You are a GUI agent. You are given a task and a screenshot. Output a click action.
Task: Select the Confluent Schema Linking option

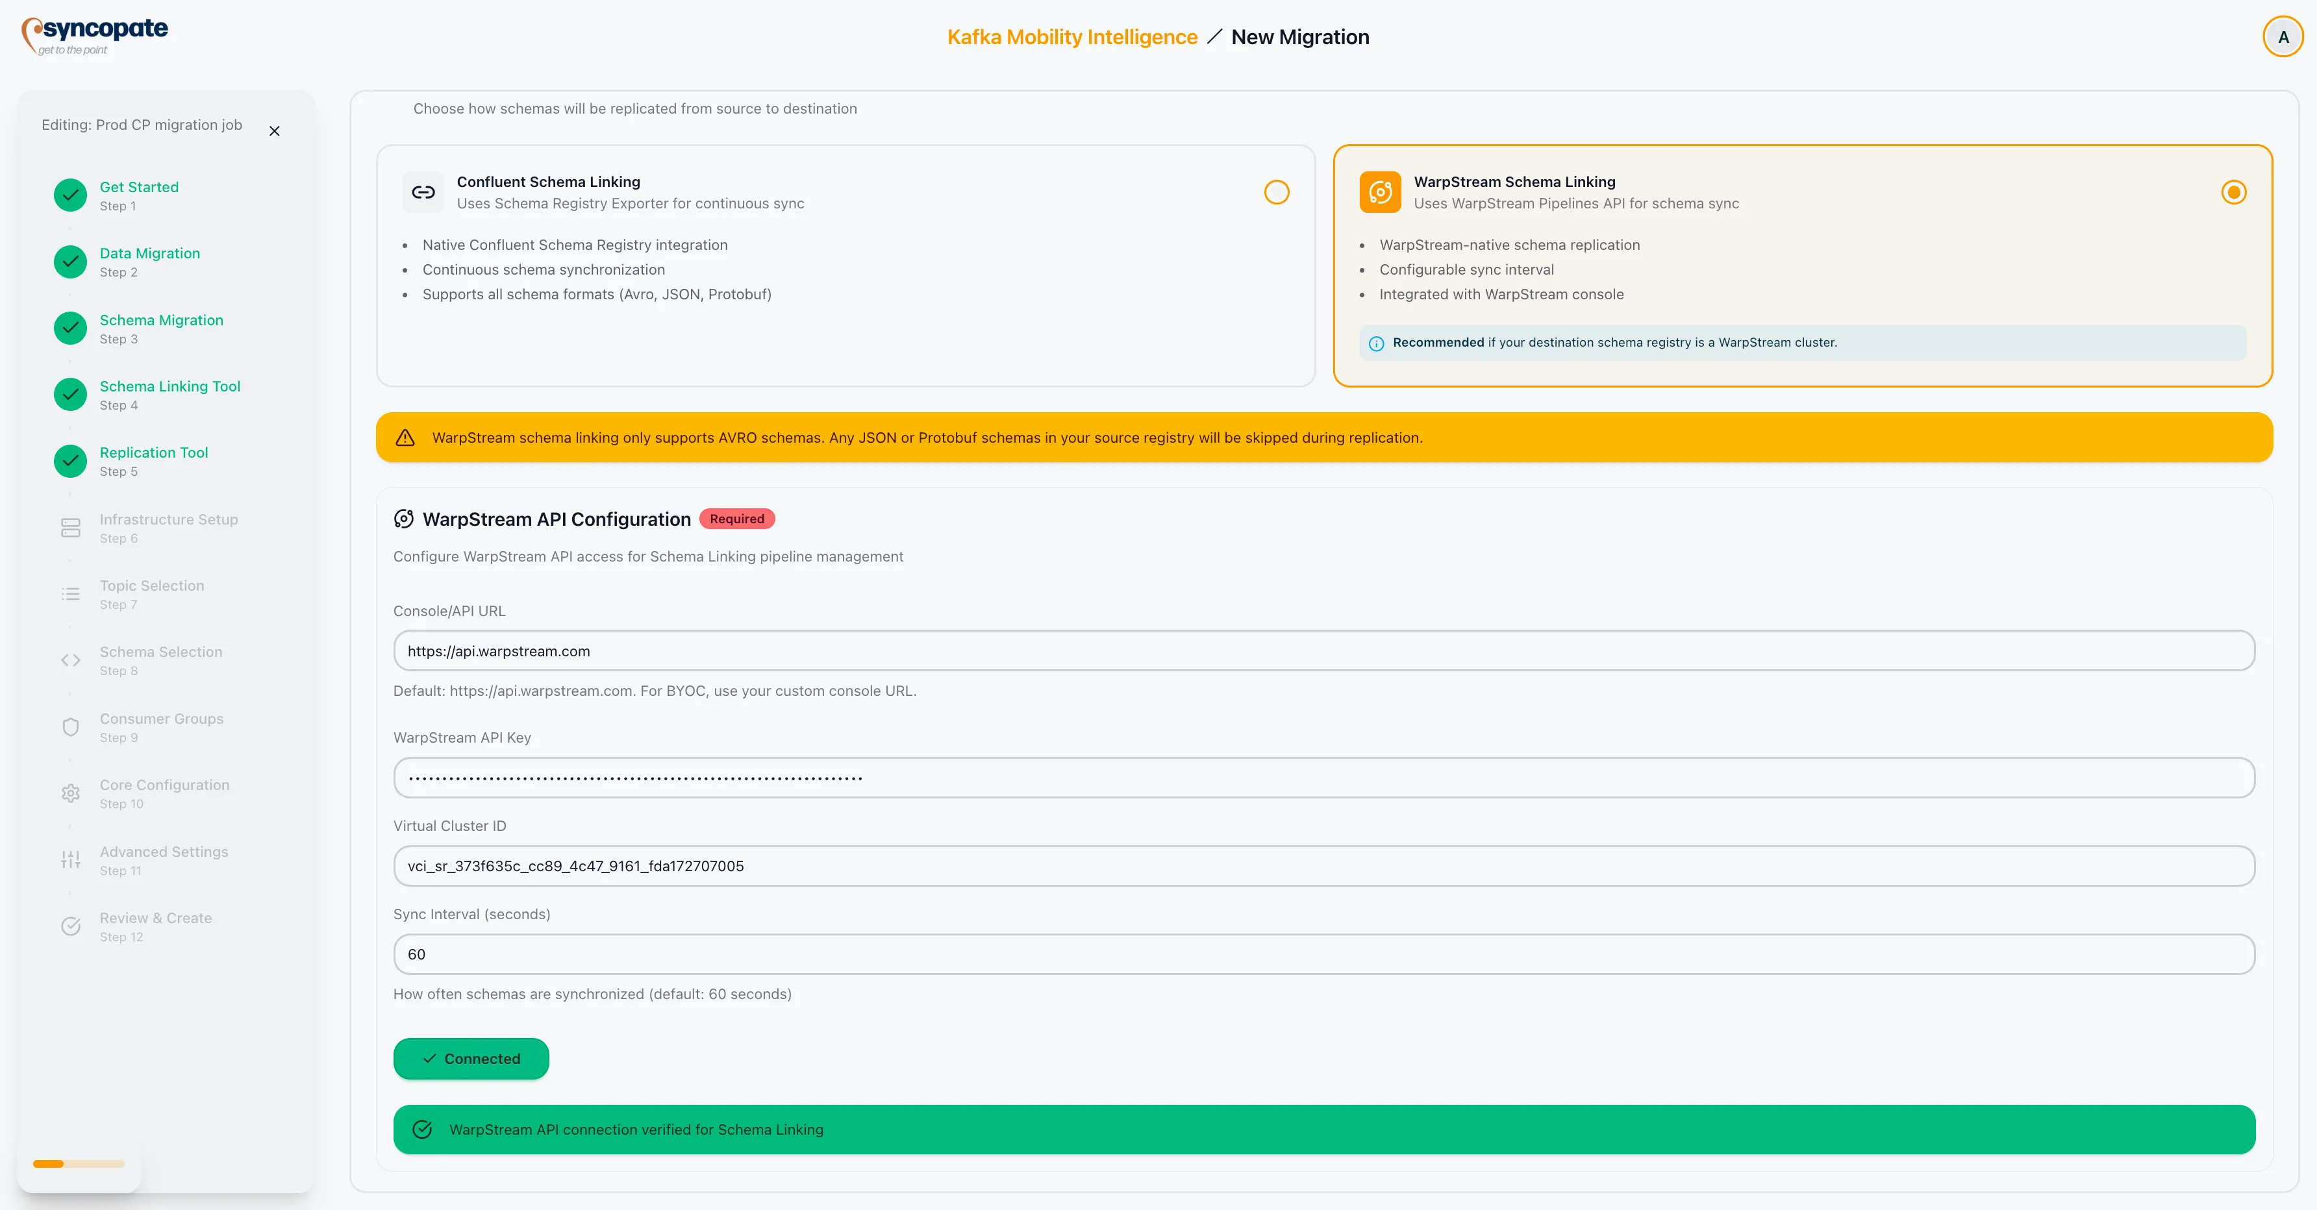(x=1276, y=191)
